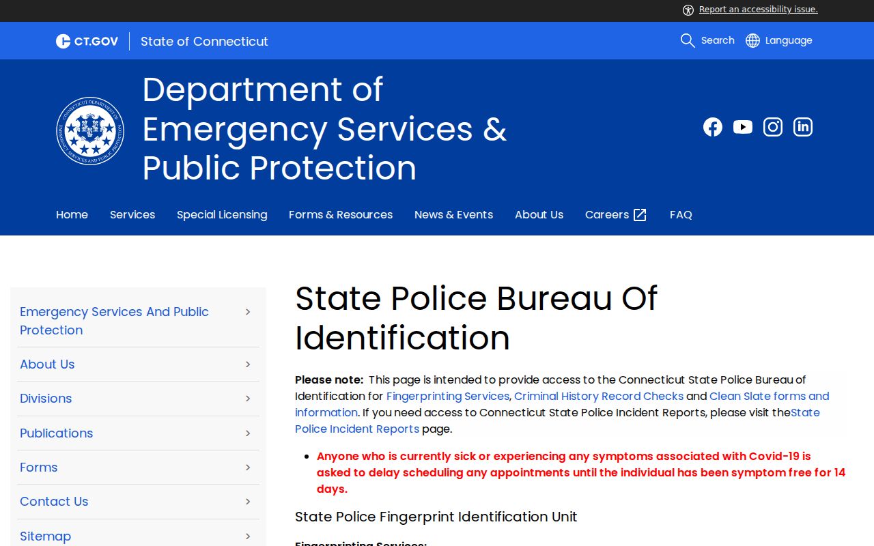
Task: Open Divisions sidebar link text
Action: [46, 399]
